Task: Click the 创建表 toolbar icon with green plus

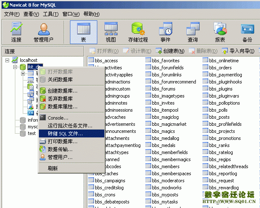Action: (159, 51)
